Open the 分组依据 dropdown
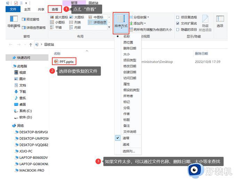 coord(139,17)
